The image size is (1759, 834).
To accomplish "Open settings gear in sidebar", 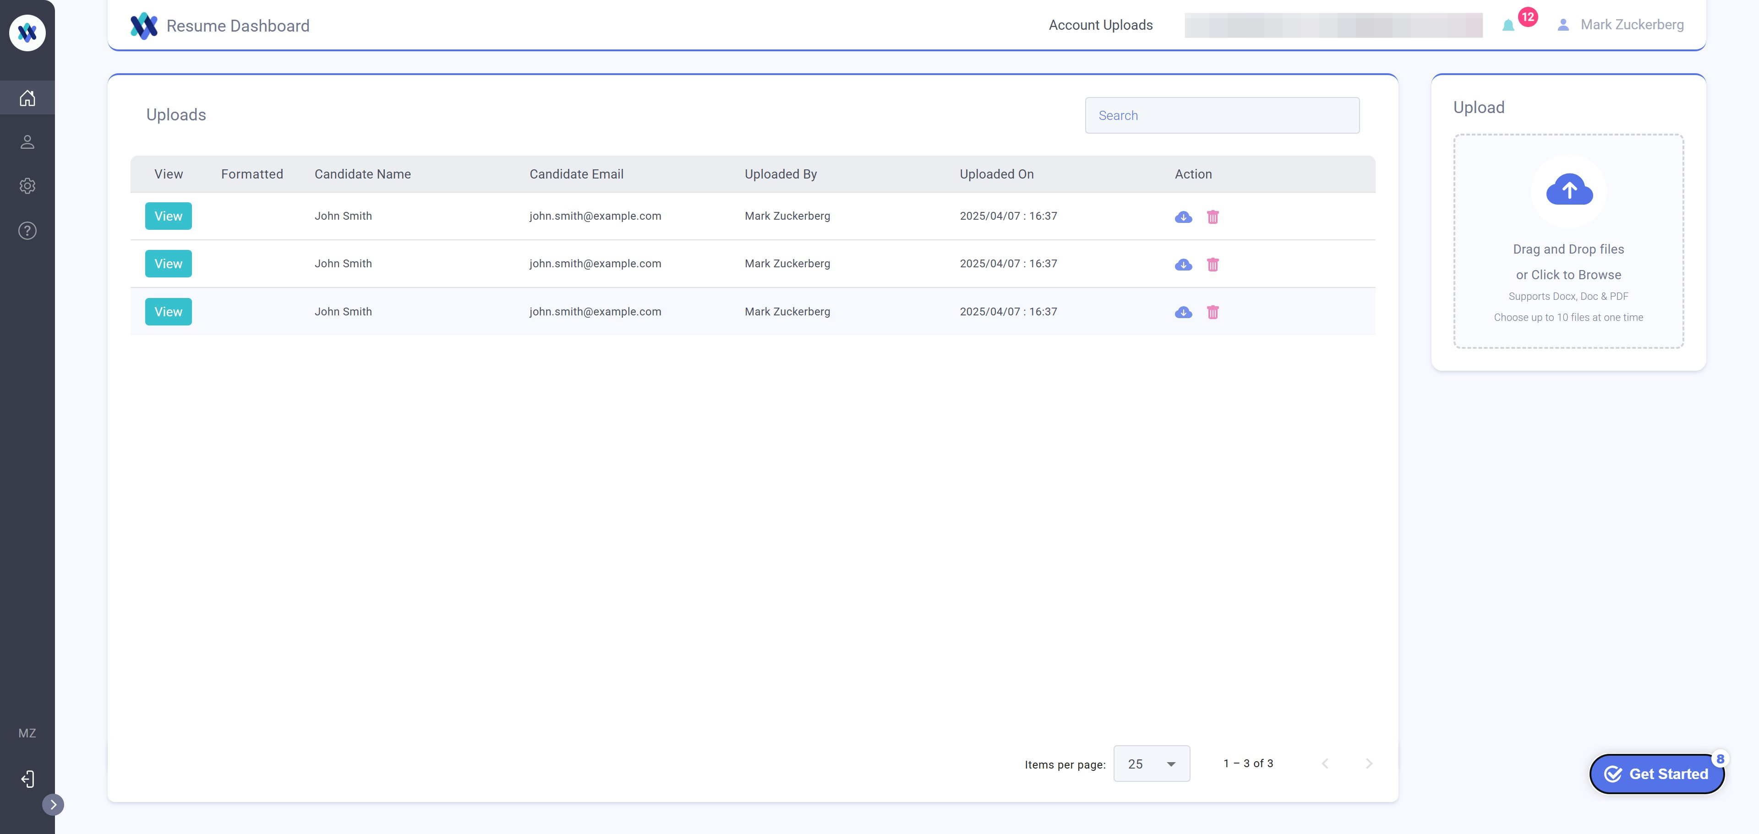I will (27, 186).
